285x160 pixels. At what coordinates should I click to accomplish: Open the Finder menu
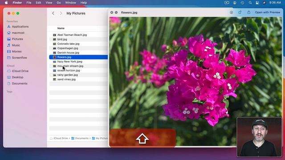[17, 3]
